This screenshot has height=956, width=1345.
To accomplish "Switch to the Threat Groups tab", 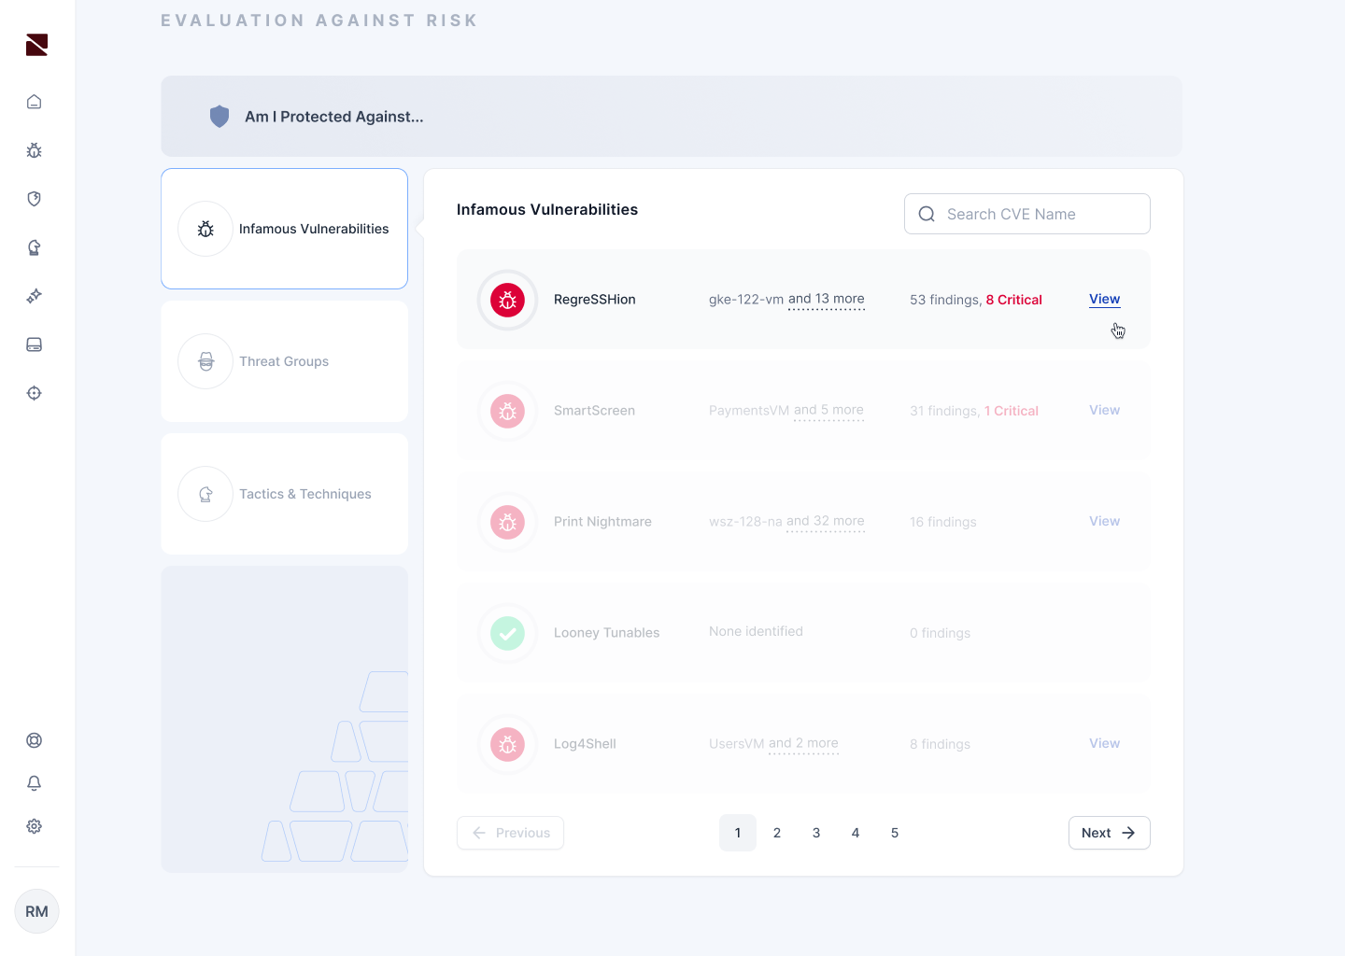I will [284, 361].
